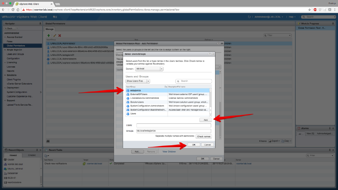Click the user list vertical scrollbar
Image resolution: width=338 pixels, height=190 pixels.
[210, 101]
